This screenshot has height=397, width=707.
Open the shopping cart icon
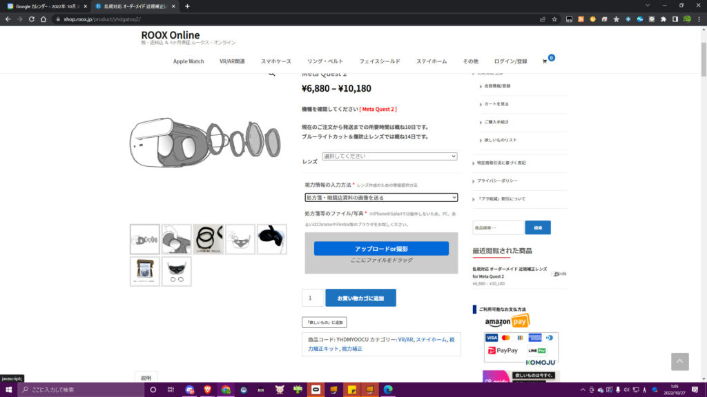click(545, 61)
